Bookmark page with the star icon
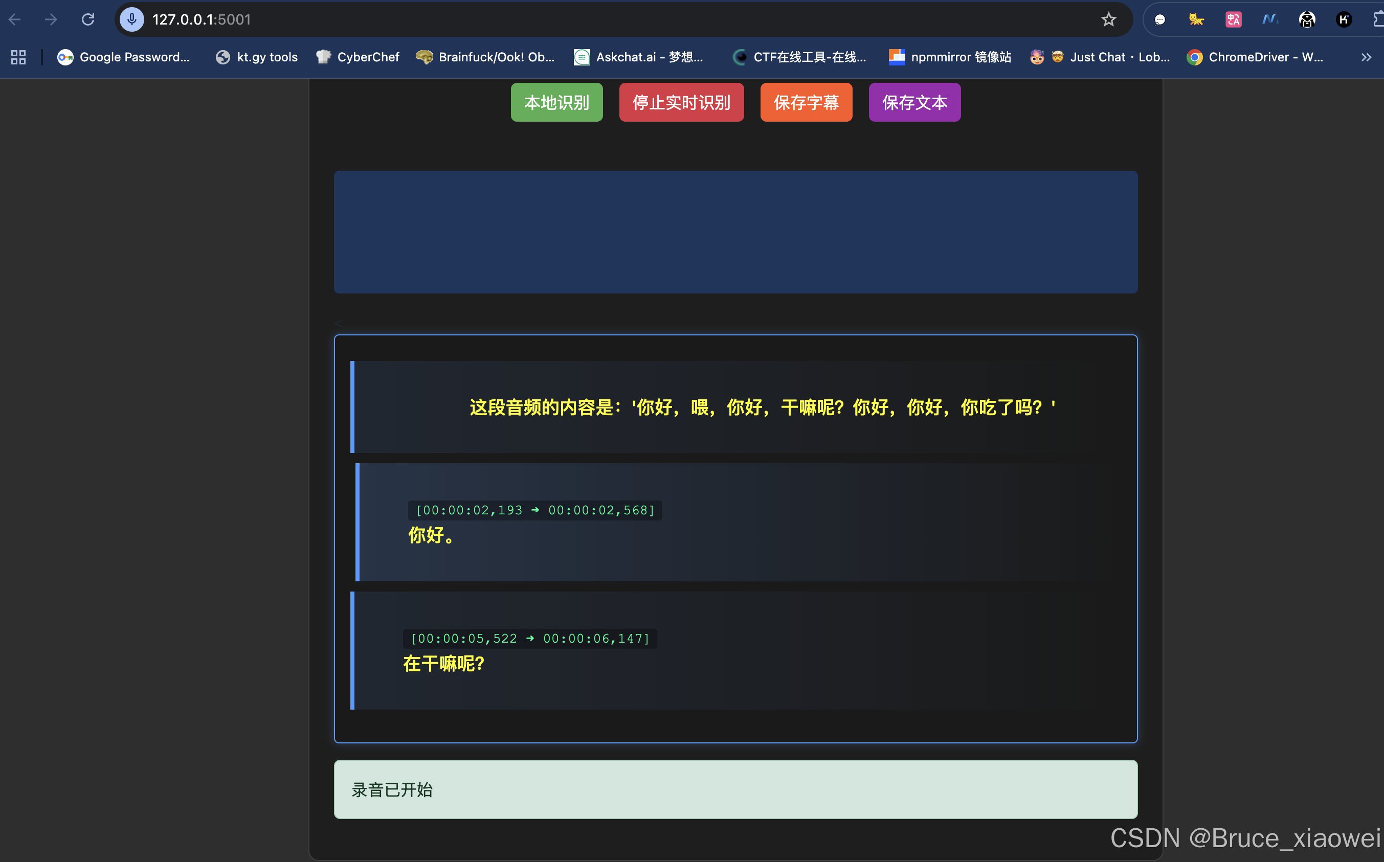The height and width of the screenshot is (862, 1384). [x=1108, y=19]
